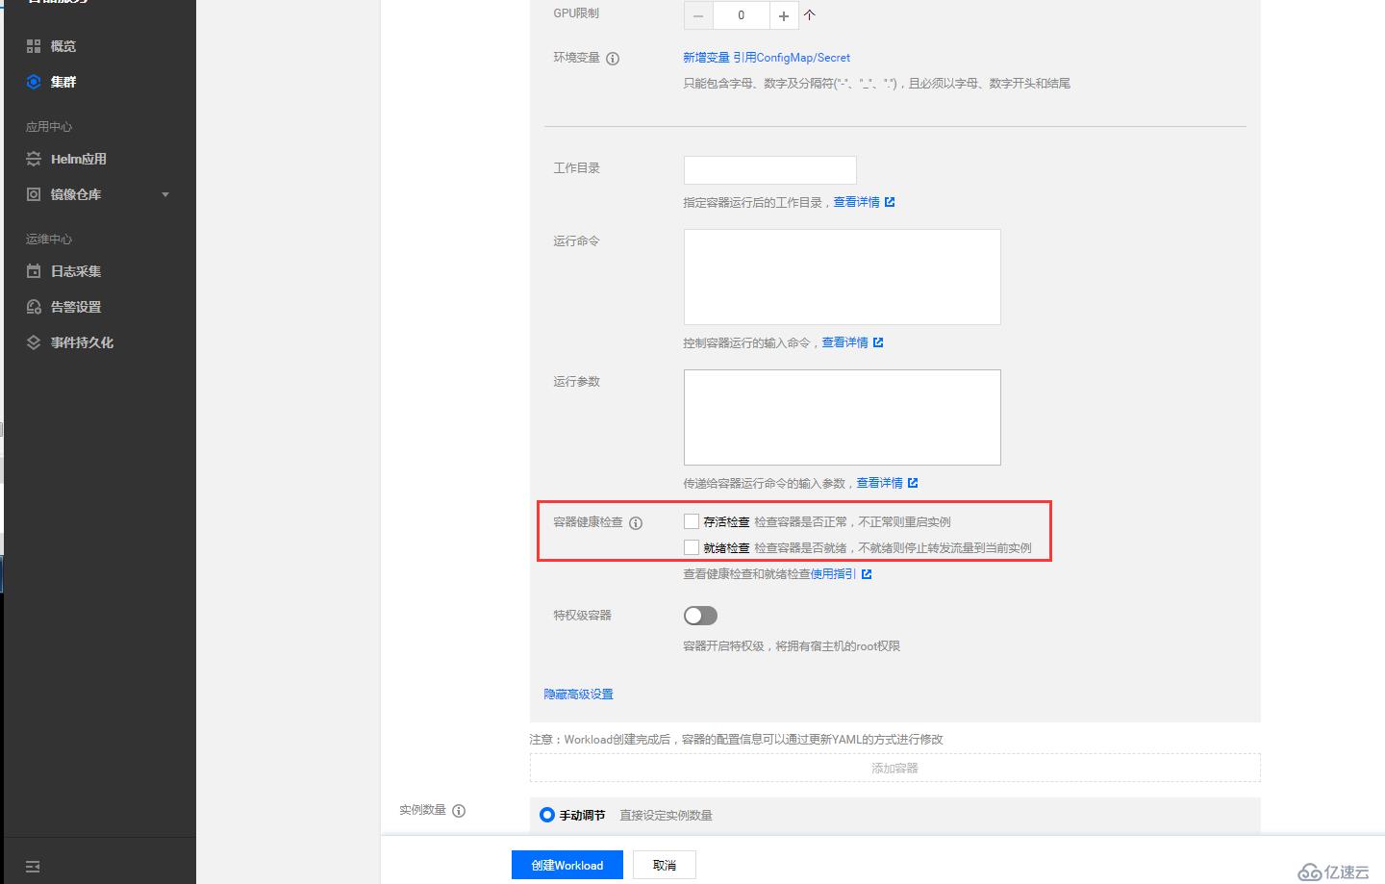Click external-link icon beside 使用指引
The height and width of the screenshot is (884, 1385).
coord(867,574)
